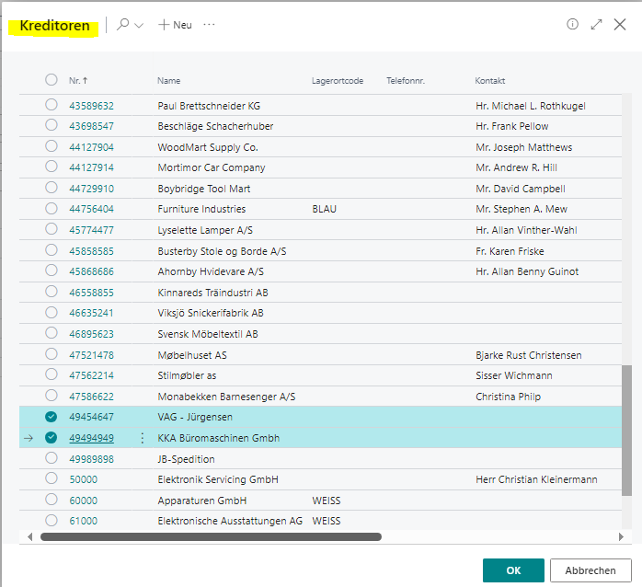
Task: Click the Monabekken Barnesenger A/S name
Action: 226,397
